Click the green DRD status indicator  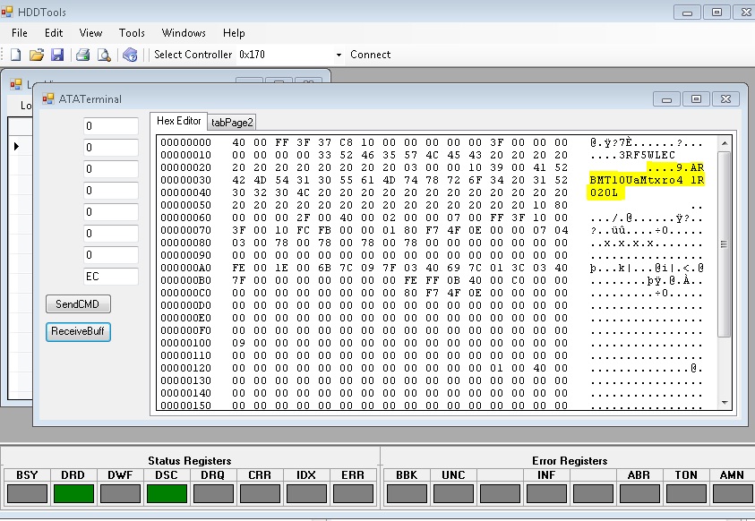(x=73, y=494)
